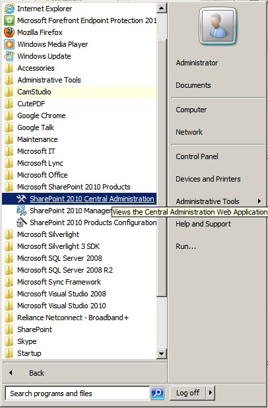268x408 pixels.
Task: Go Back to main Start menu
Action: (36, 373)
